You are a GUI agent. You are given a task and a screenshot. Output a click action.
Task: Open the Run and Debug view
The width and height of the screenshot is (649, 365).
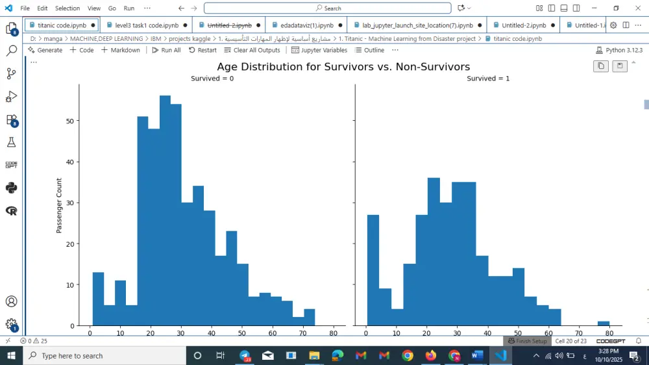pyautogui.click(x=11, y=97)
